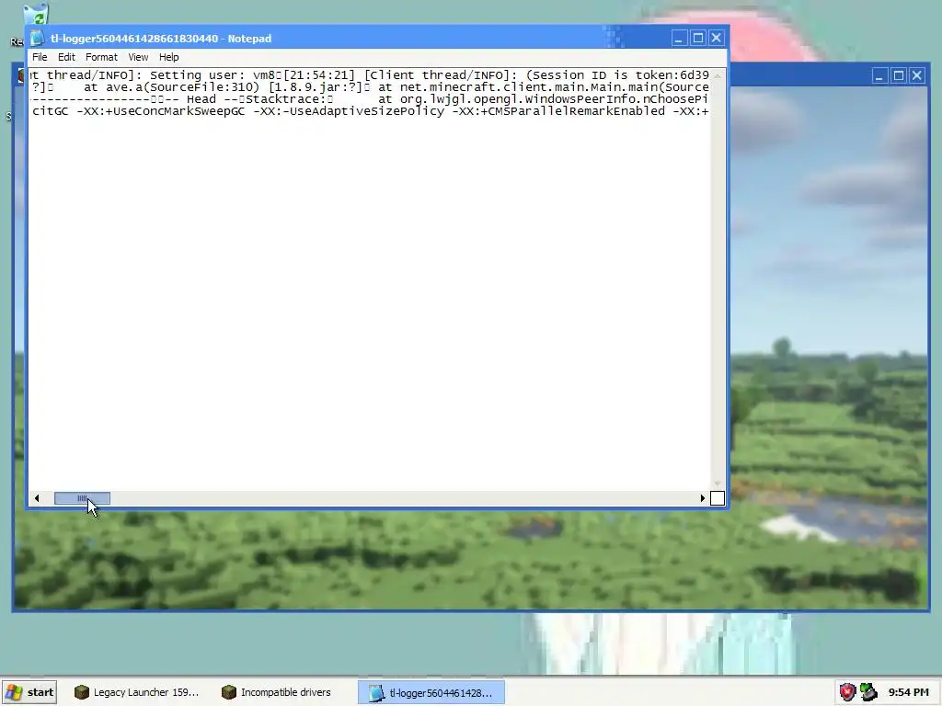Click the horizontal scrollbar left arrow
Viewport: 942px width, 706px height.
click(37, 498)
